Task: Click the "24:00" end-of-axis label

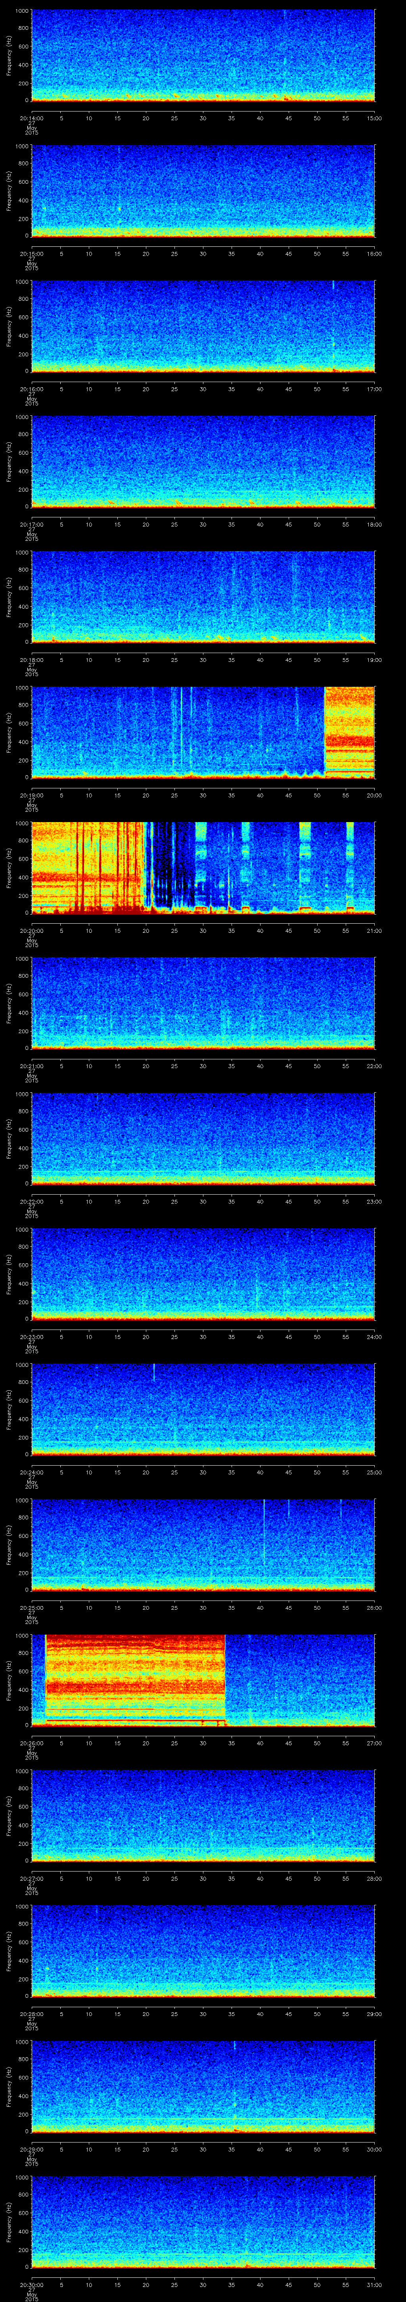Action: [x=375, y=1337]
